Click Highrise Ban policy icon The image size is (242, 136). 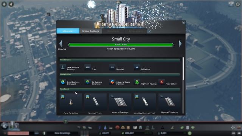point(161,82)
